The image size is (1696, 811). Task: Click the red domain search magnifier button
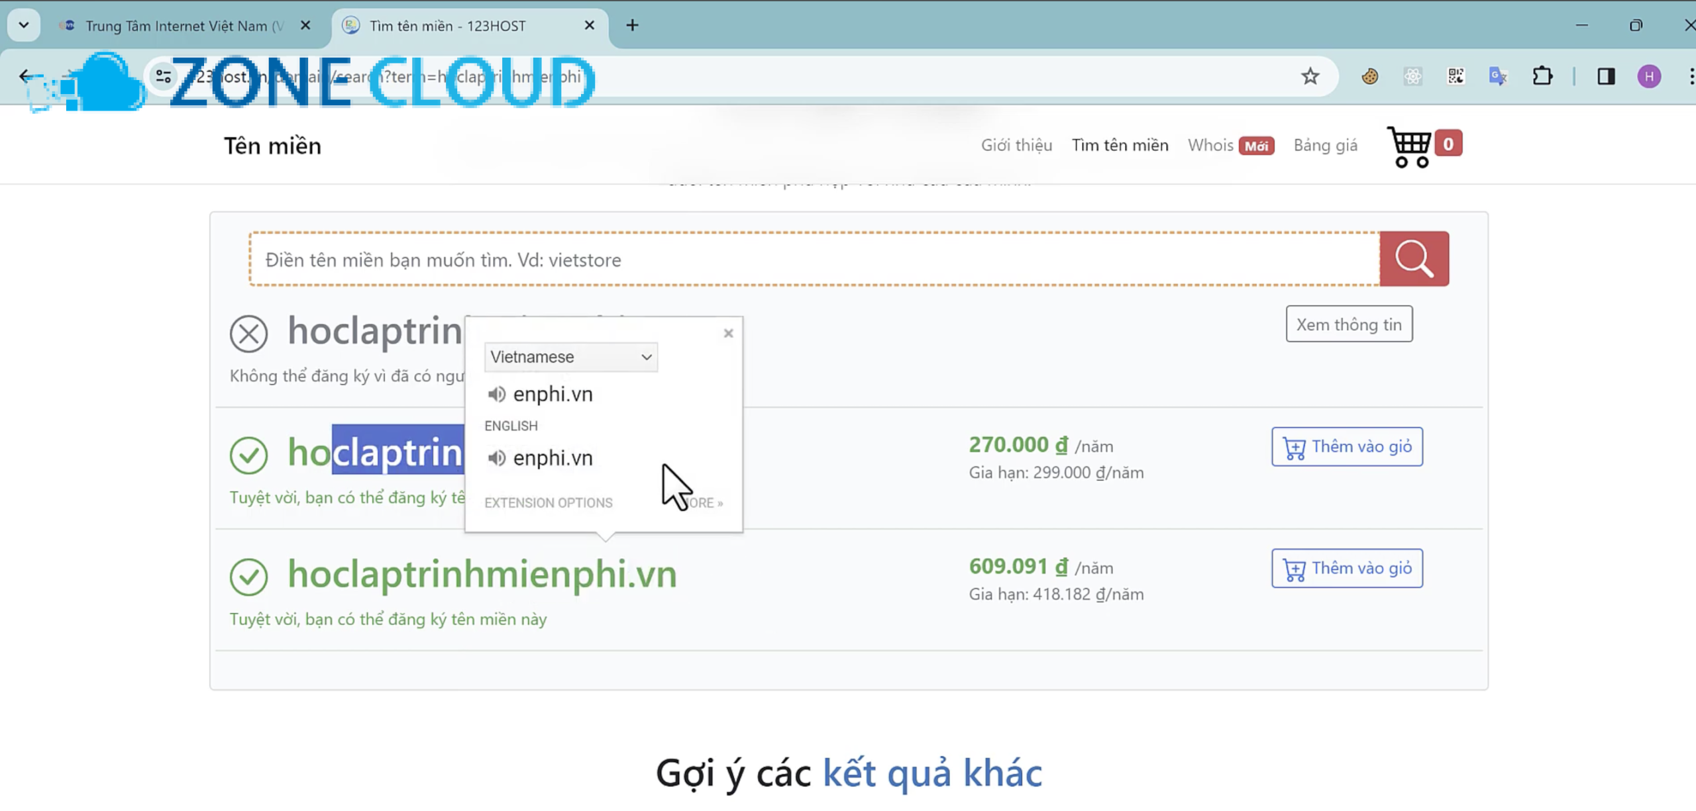(1414, 259)
